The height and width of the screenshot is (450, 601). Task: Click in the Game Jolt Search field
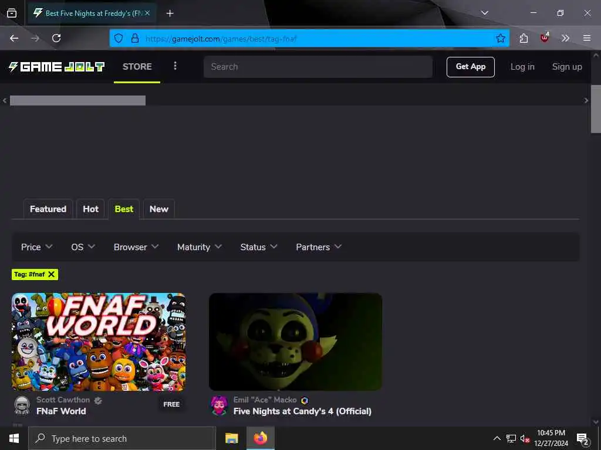318,67
